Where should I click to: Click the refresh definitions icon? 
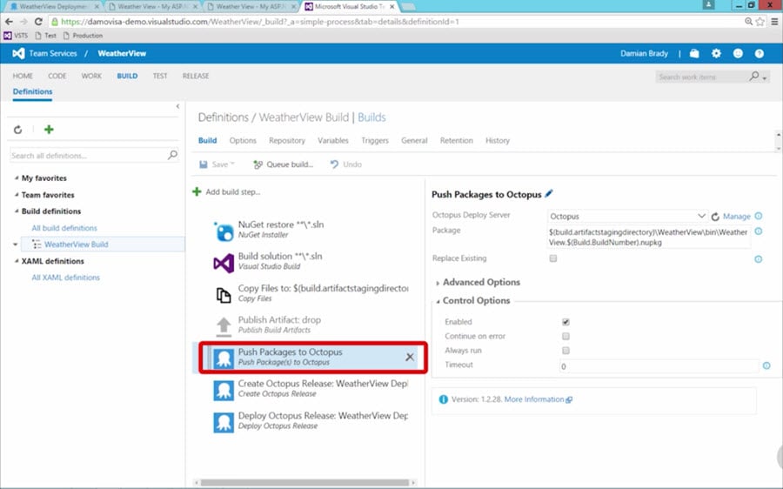(x=18, y=130)
